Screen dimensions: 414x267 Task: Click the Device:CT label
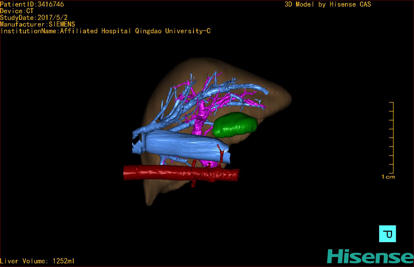click(17, 11)
